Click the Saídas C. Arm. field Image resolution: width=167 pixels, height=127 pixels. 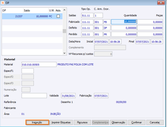99,15
